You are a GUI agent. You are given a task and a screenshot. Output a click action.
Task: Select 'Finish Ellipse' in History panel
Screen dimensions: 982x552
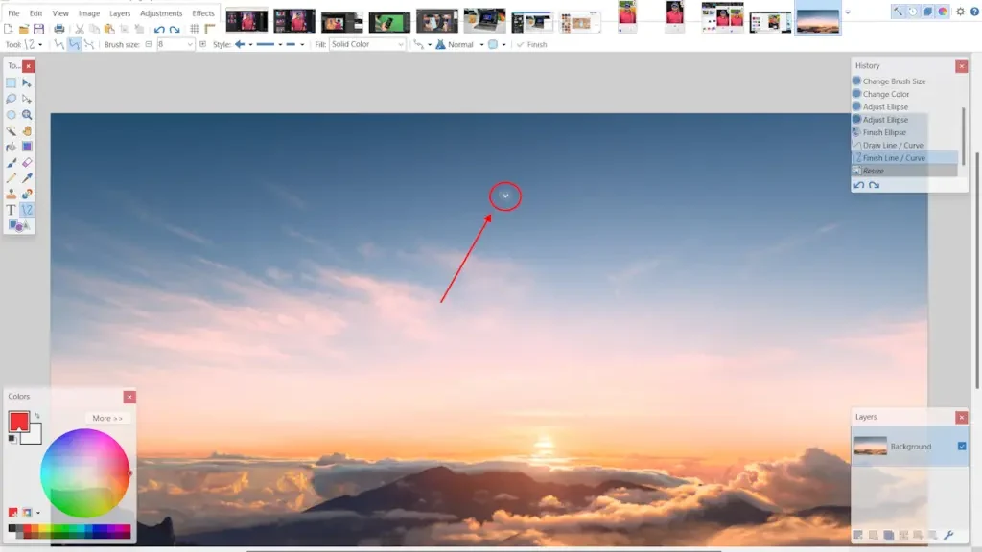884,132
